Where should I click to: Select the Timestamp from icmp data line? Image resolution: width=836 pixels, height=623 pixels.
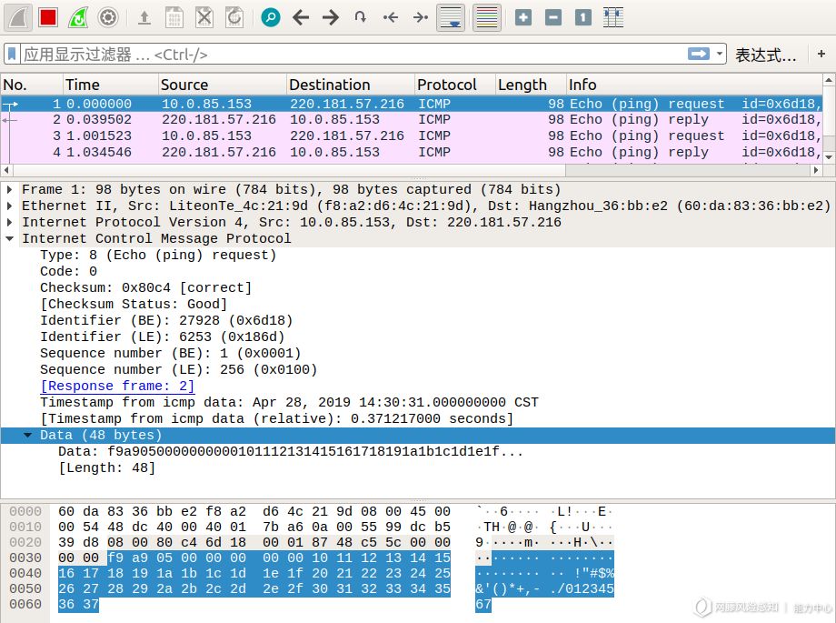point(290,403)
